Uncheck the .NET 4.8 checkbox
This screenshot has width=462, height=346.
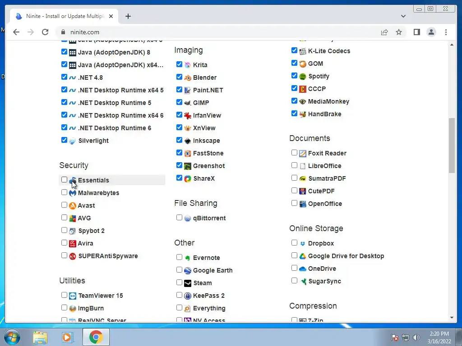64,77
